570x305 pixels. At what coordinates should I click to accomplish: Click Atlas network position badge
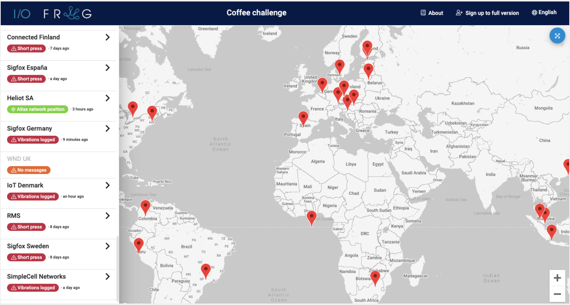(x=38, y=109)
